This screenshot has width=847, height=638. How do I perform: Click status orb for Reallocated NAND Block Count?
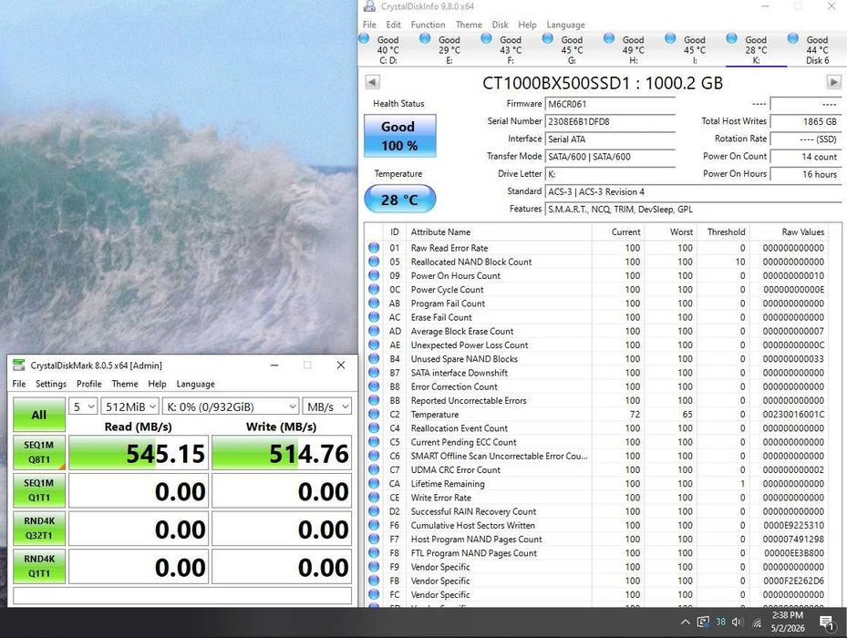tap(374, 262)
